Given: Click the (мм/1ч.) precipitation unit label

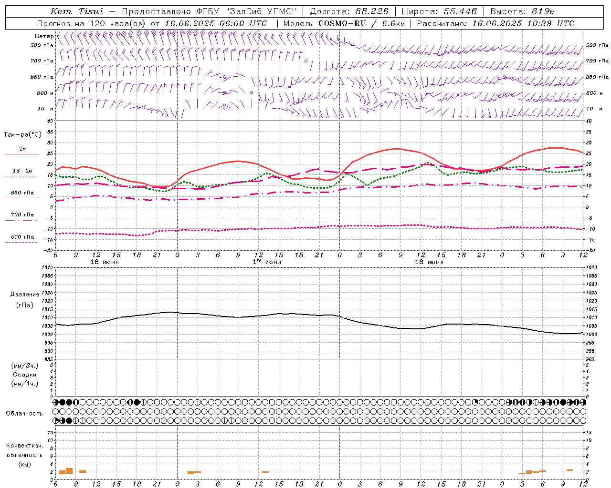Looking at the screenshot, I should tap(25, 384).
